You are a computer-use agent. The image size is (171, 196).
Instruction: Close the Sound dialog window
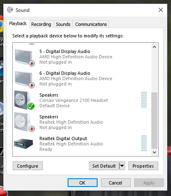coord(161,10)
